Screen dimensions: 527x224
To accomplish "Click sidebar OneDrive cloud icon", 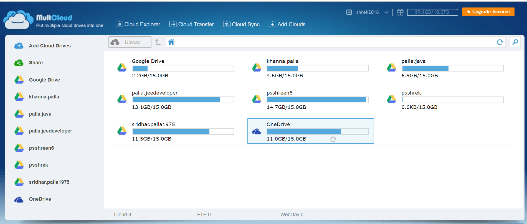I will pos(19,199).
